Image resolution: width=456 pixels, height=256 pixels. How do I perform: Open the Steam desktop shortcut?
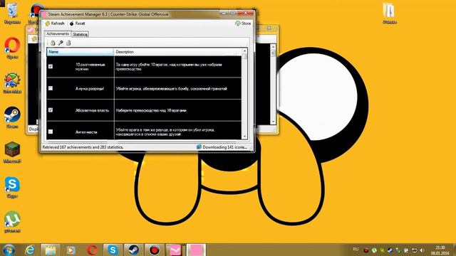[x=12, y=117]
